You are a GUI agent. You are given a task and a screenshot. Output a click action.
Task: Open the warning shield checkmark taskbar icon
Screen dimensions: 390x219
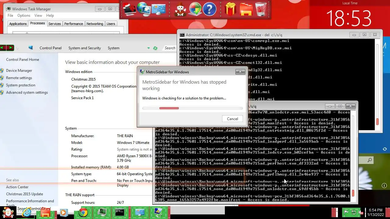(159, 212)
